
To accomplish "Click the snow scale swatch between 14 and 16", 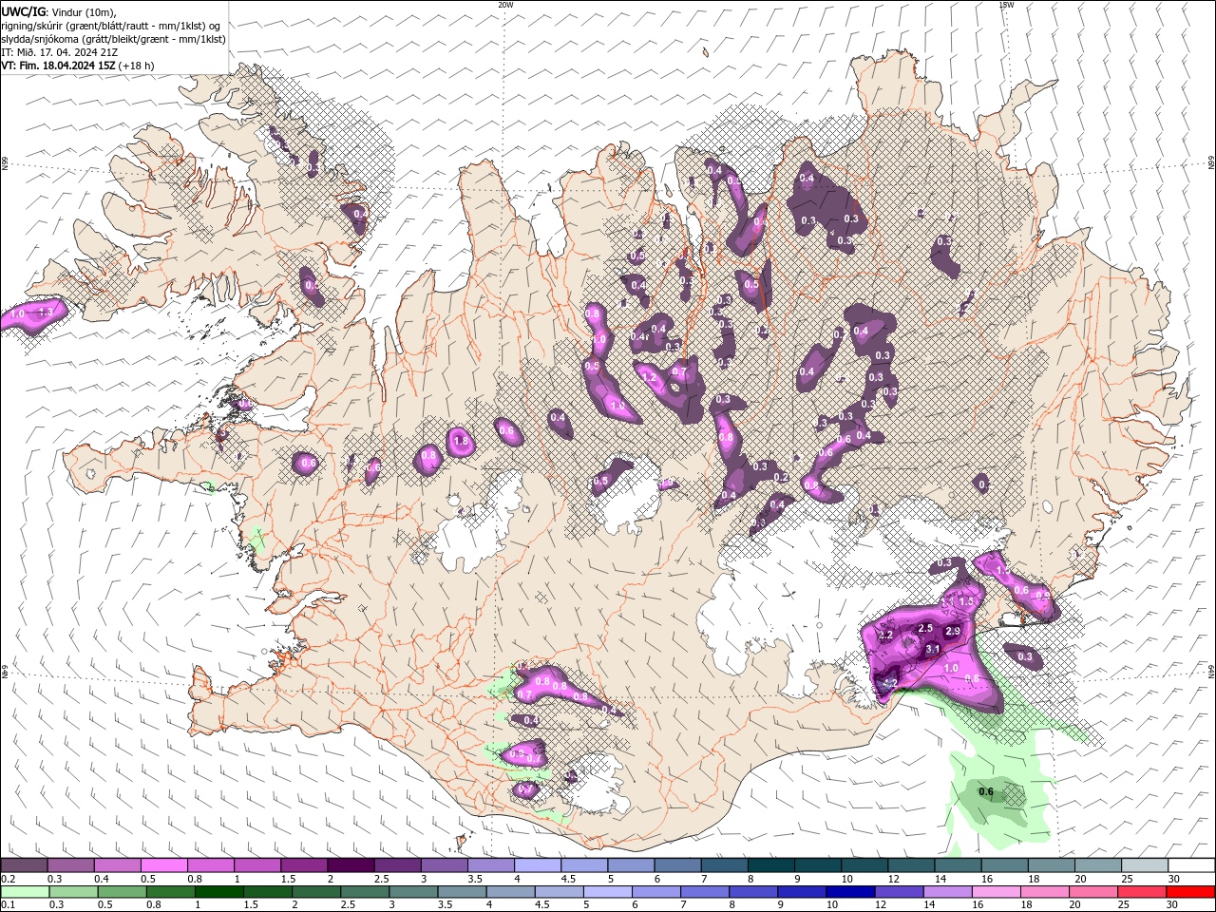I will 957,865.
